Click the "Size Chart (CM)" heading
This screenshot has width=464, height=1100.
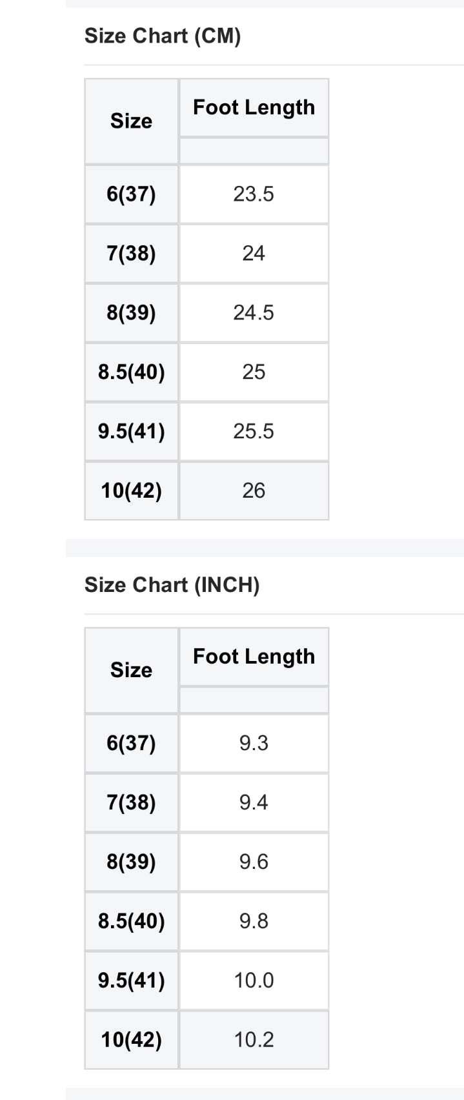coord(163,36)
